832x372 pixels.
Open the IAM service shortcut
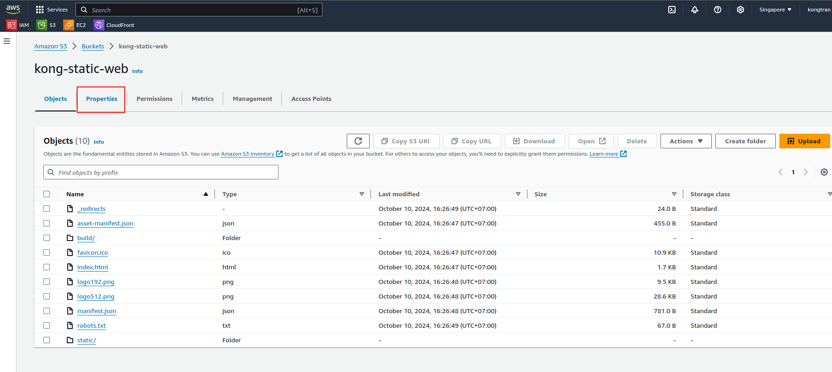[18, 25]
